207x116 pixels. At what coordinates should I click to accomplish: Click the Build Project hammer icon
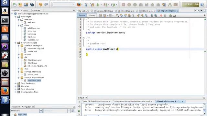86,5
